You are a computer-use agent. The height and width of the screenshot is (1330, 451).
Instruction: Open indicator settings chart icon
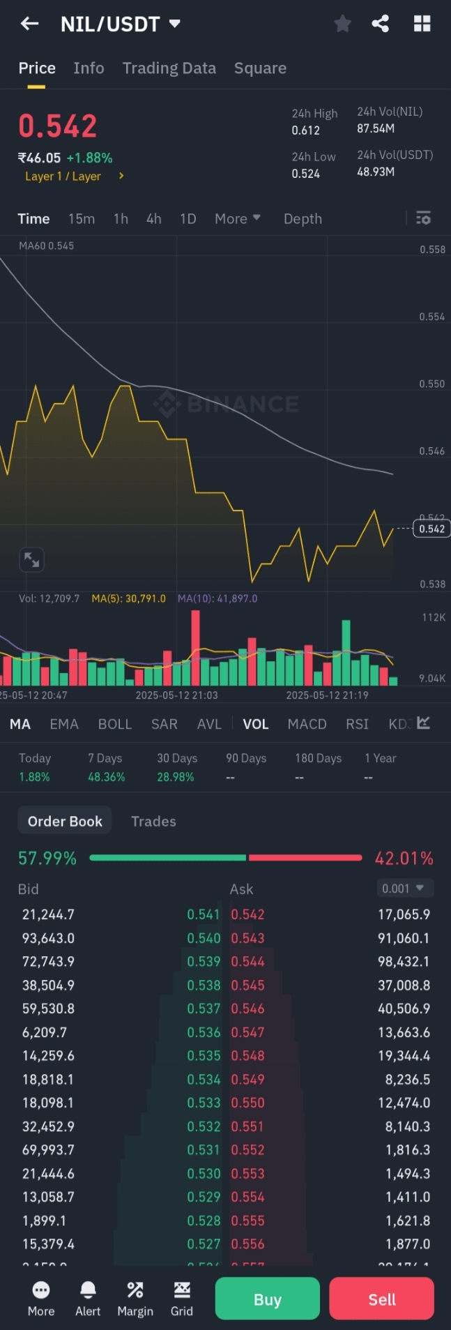point(423,723)
